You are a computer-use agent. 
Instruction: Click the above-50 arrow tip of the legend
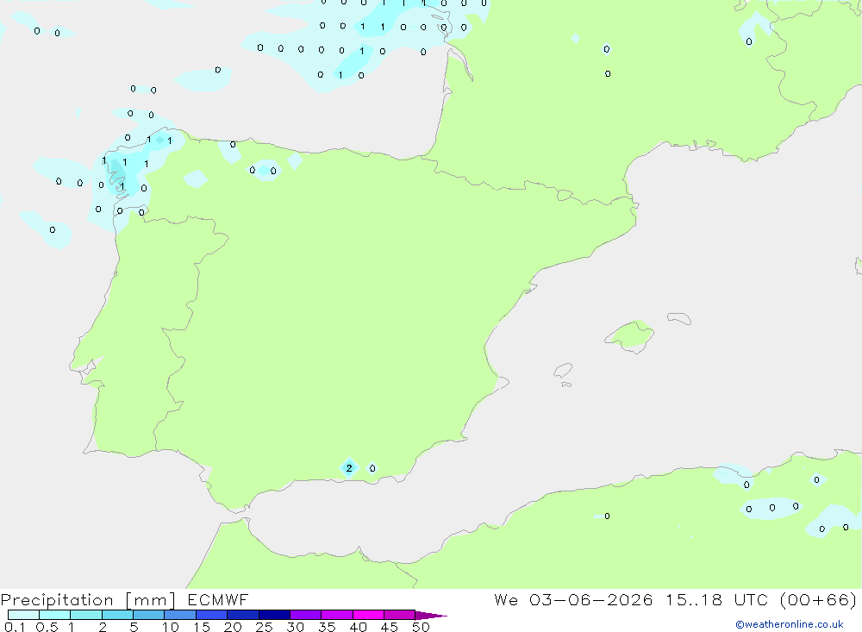point(432,616)
